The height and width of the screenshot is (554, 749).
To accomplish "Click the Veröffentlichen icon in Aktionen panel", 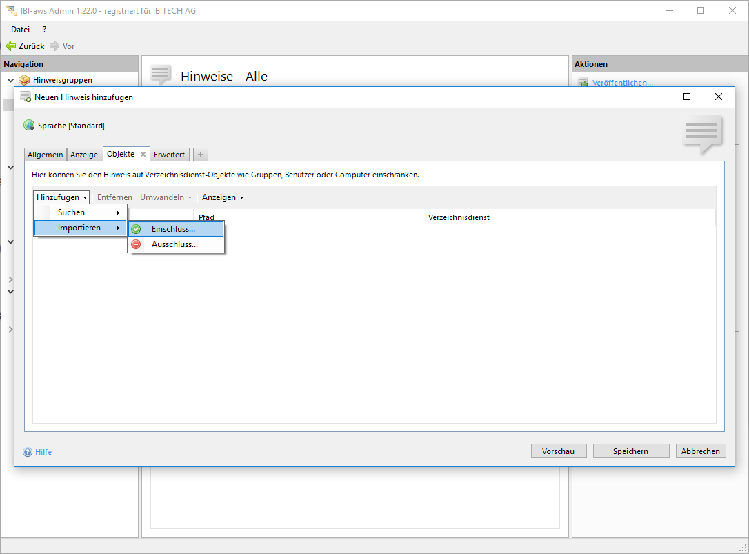I will click(x=583, y=83).
